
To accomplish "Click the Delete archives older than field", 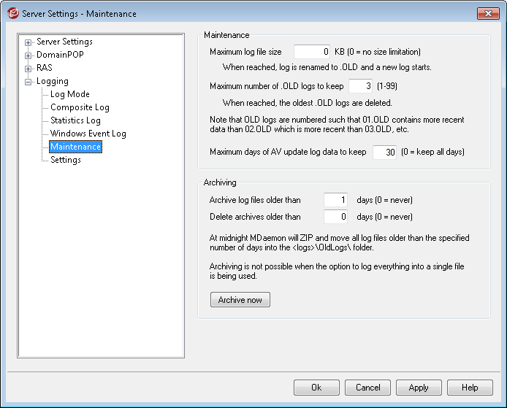I will pyautogui.click(x=335, y=217).
